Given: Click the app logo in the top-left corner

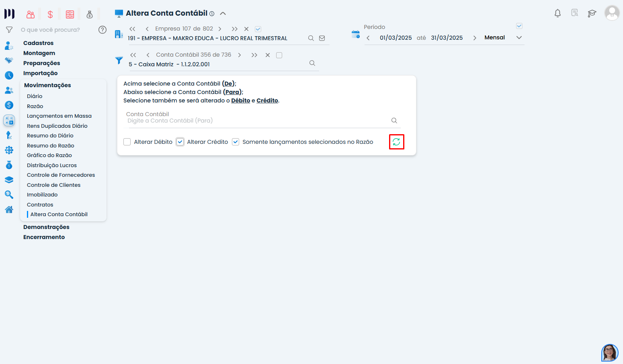Looking at the screenshot, I should tap(9, 14).
